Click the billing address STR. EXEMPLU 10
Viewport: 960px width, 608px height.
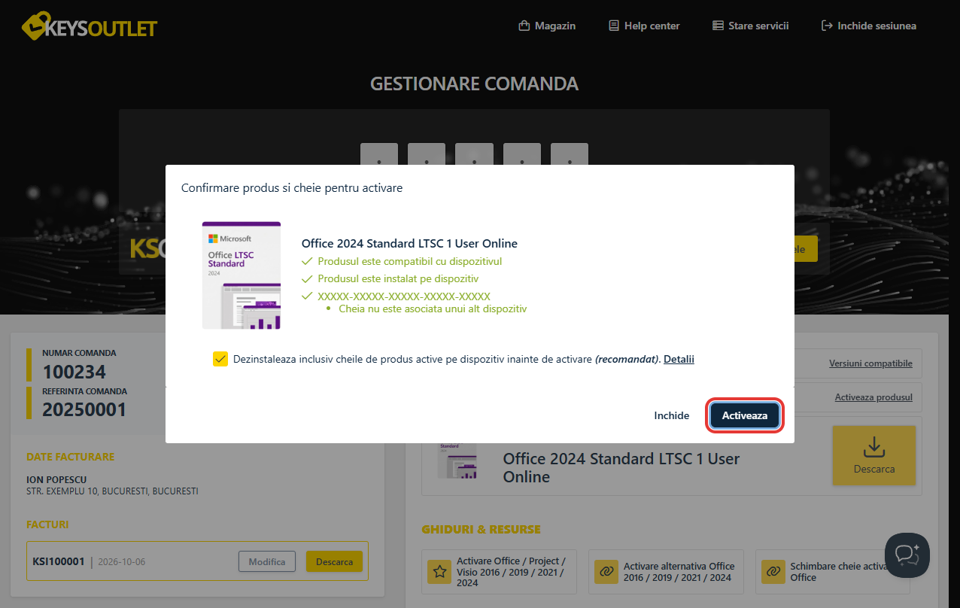(x=112, y=491)
